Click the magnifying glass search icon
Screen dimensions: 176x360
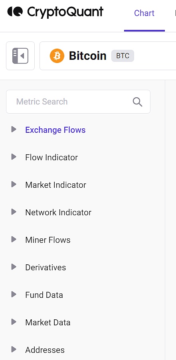[x=137, y=102]
